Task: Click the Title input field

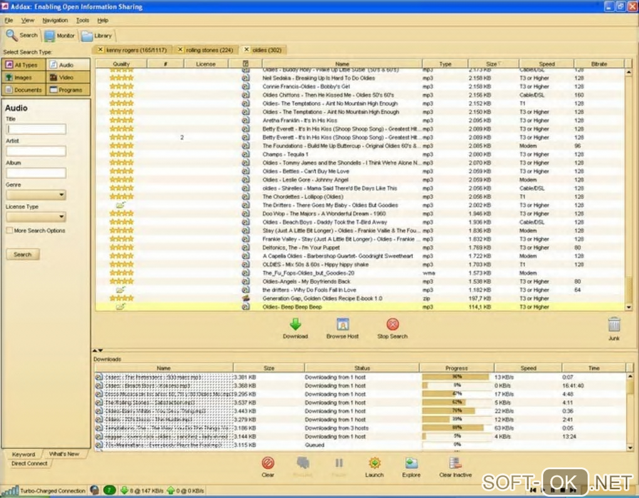Action: pos(36,130)
